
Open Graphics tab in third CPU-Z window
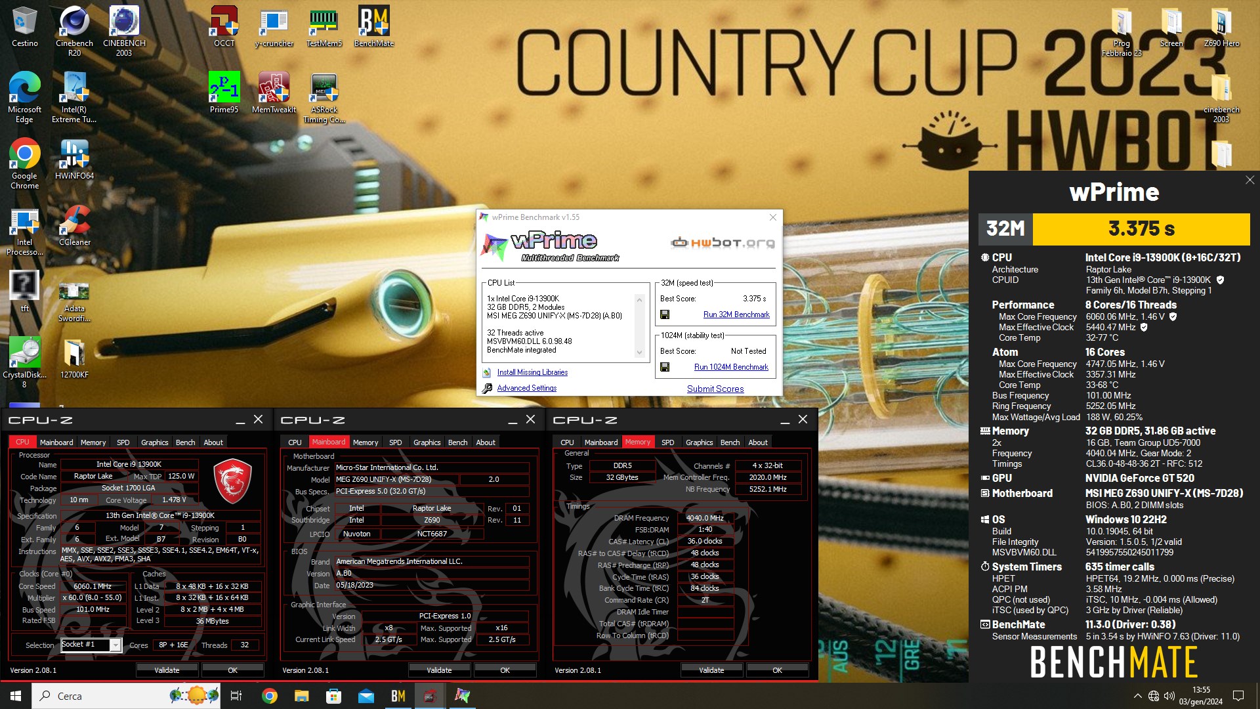(699, 442)
